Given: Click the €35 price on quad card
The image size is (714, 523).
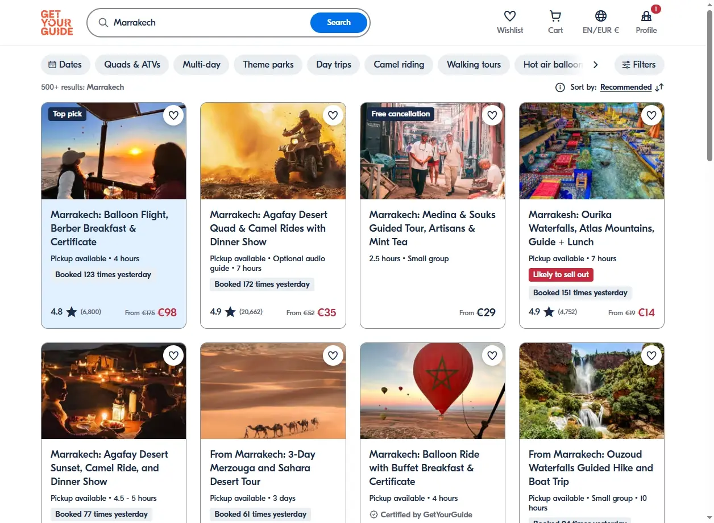Looking at the screenshot, I should (x=327, y=312).
